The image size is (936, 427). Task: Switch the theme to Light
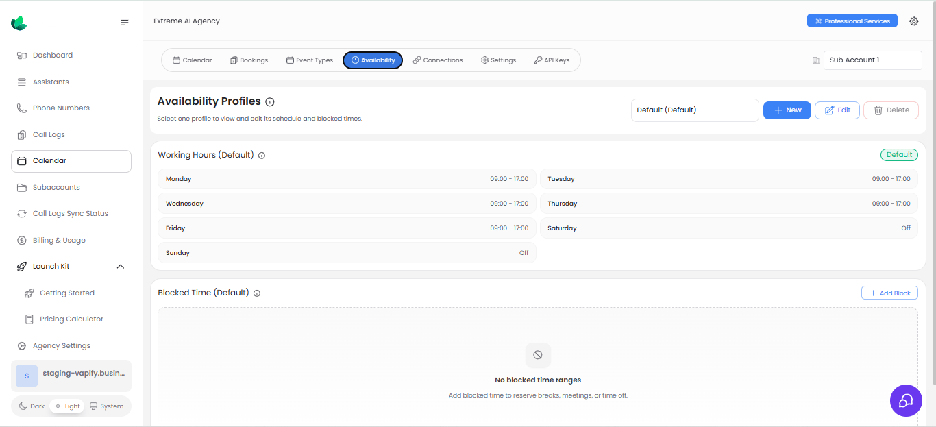(67, 406)
